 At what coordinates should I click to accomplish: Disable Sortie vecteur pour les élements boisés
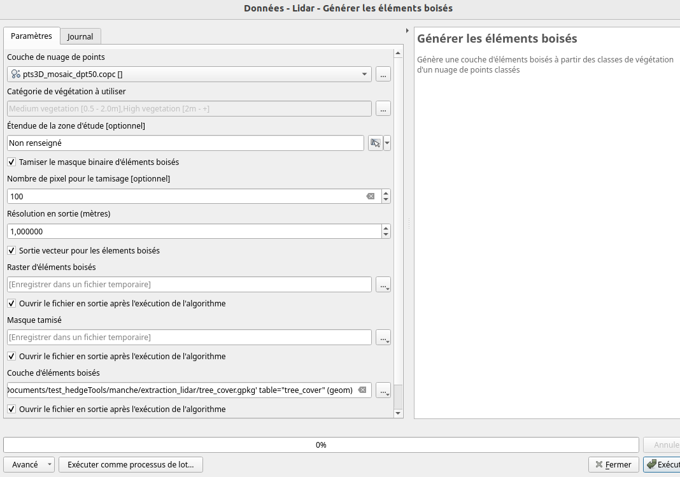(11, 251)
